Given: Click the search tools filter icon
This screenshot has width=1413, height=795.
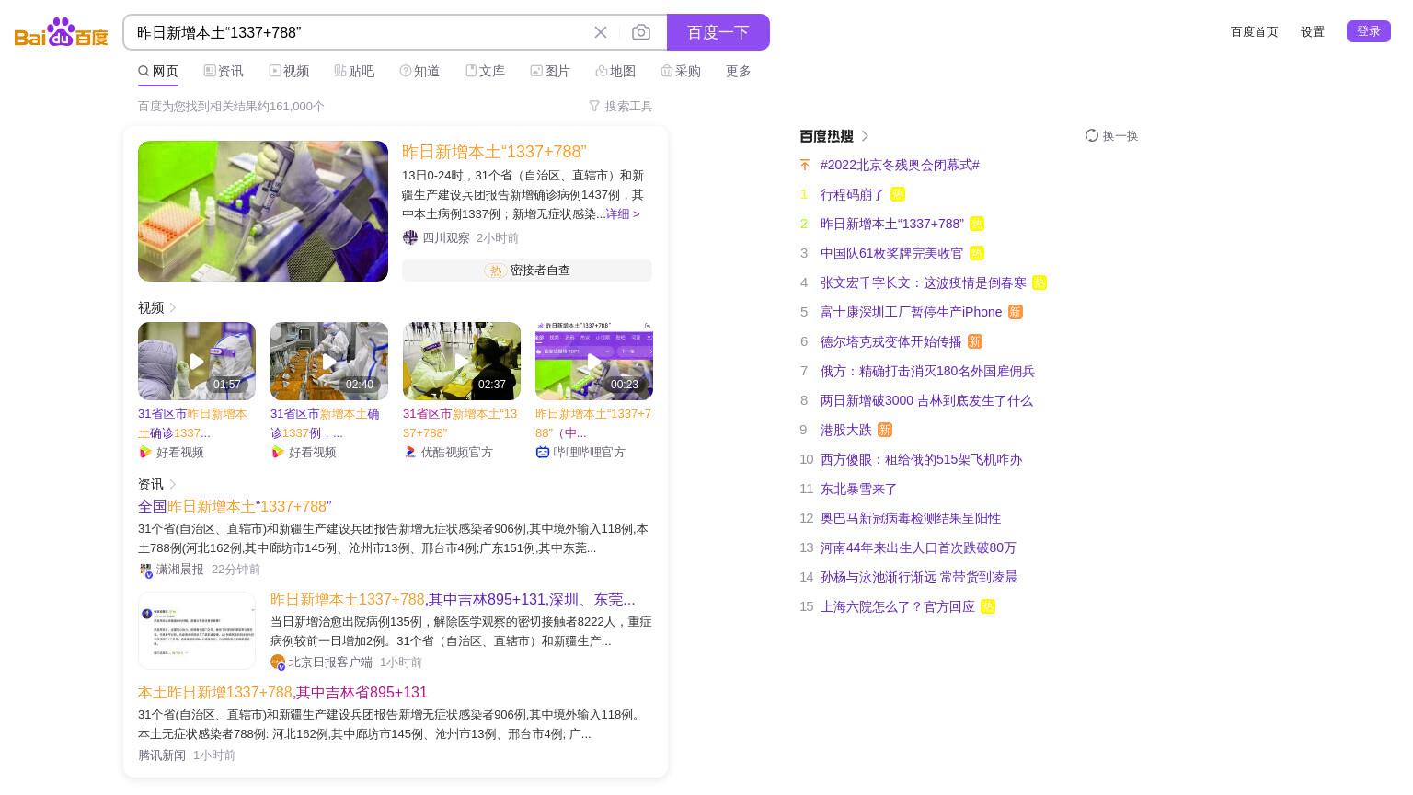Looking at the screenshot, I should (594, 106).
